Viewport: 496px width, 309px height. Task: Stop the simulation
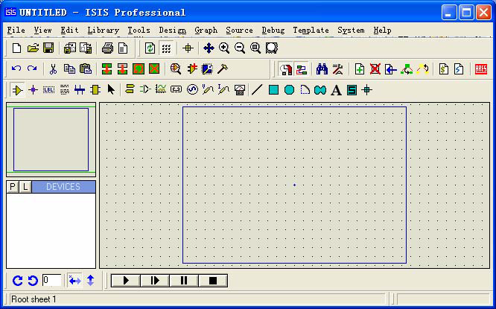pyautogui.click(x=213, y=281)
